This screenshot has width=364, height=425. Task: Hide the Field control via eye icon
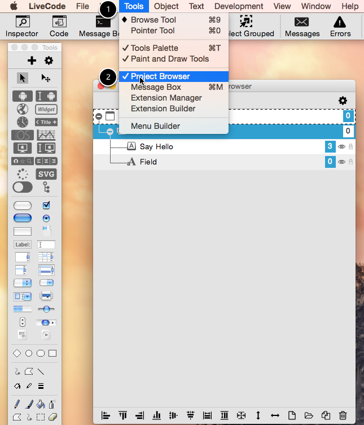point(341,162)
